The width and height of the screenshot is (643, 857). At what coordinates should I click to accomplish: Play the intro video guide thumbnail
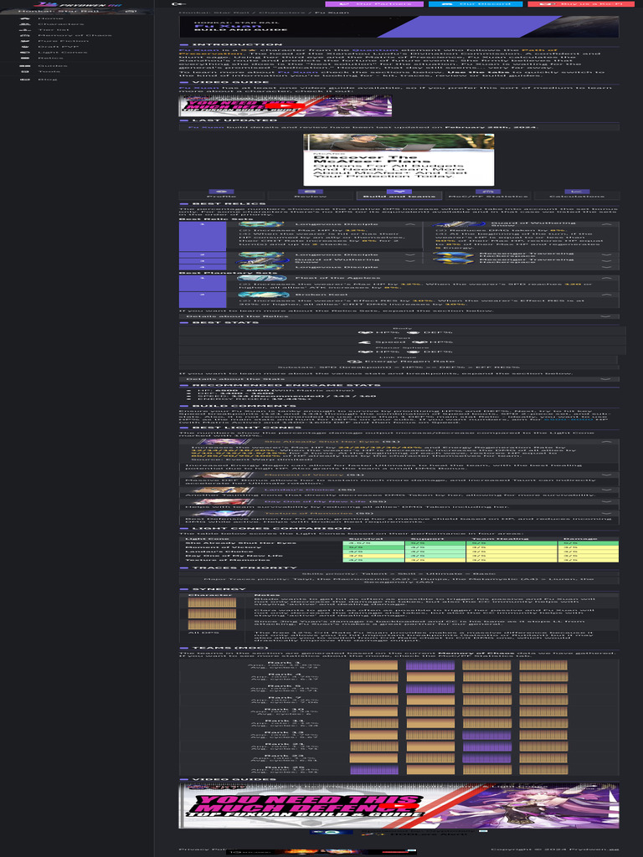[285, 105]
